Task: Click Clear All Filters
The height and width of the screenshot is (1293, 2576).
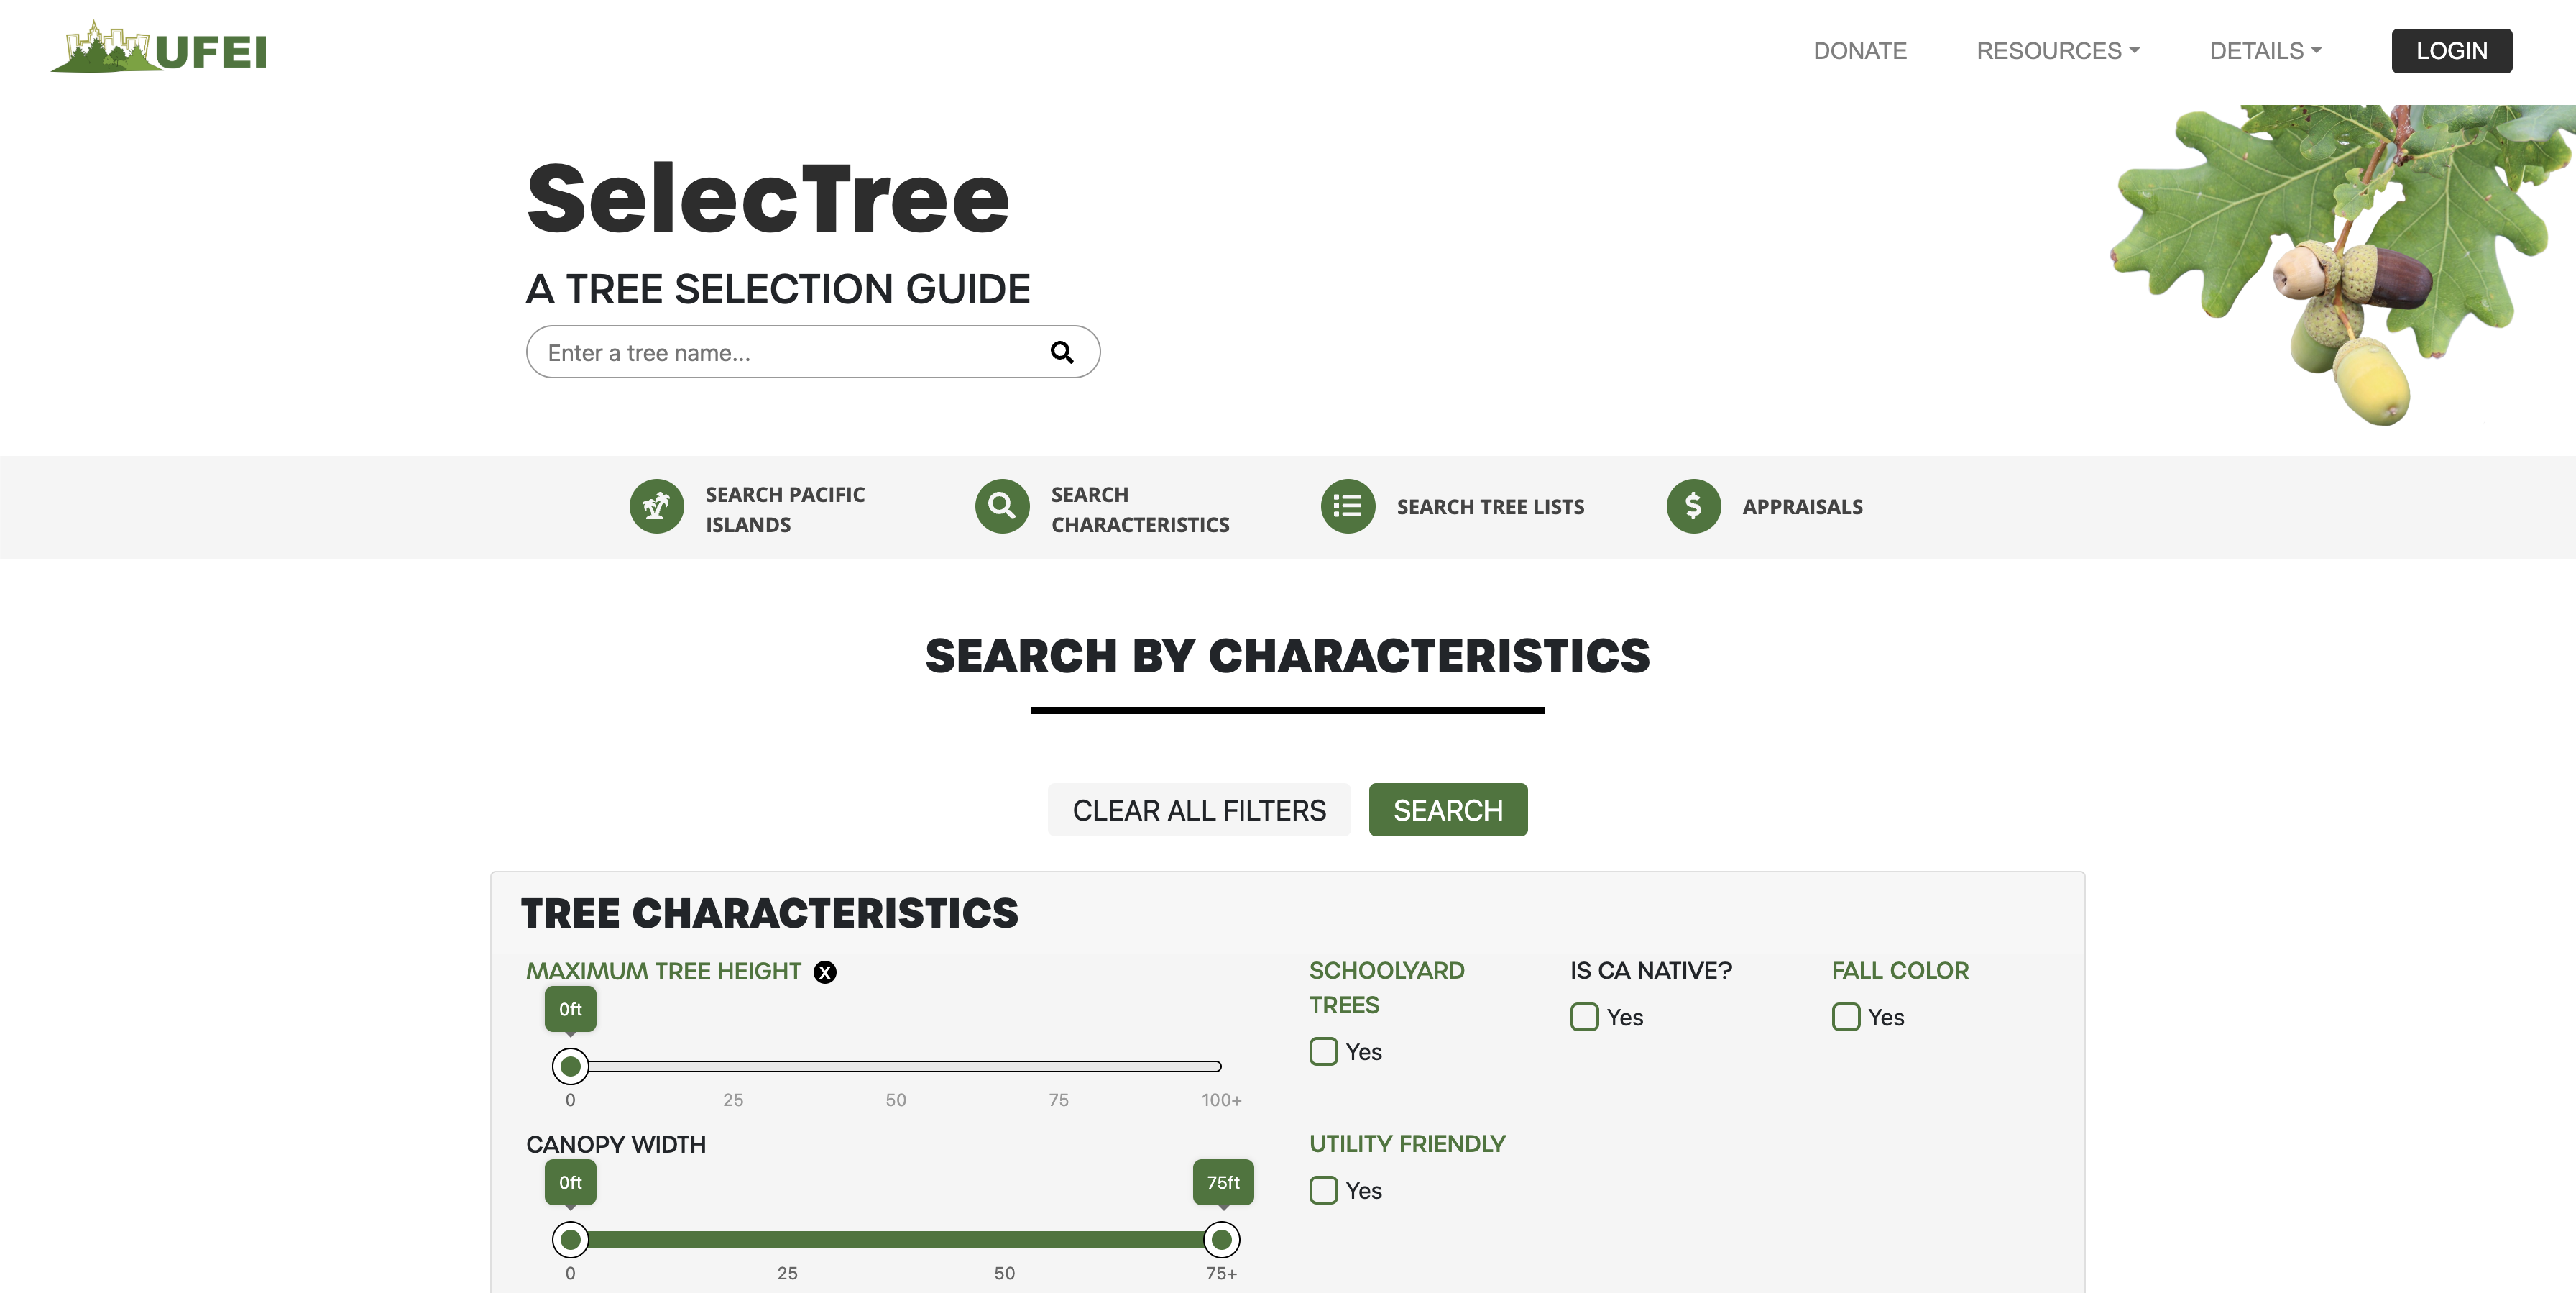Action: tap(1199, 810)
